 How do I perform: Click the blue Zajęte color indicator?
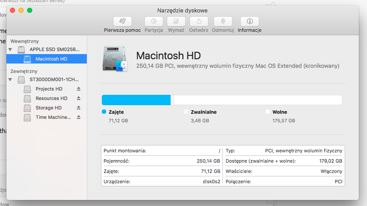(x=104, y=112)
